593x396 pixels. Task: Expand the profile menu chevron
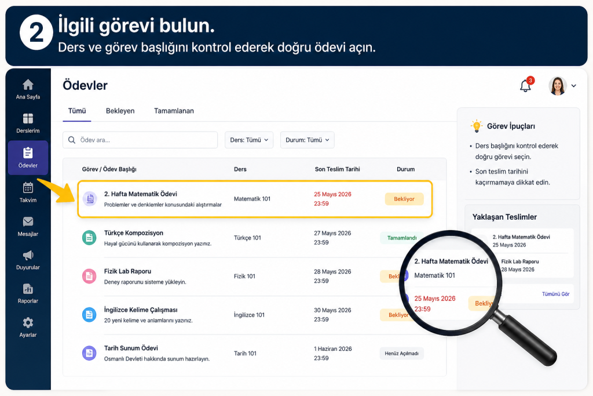point(574,86)
